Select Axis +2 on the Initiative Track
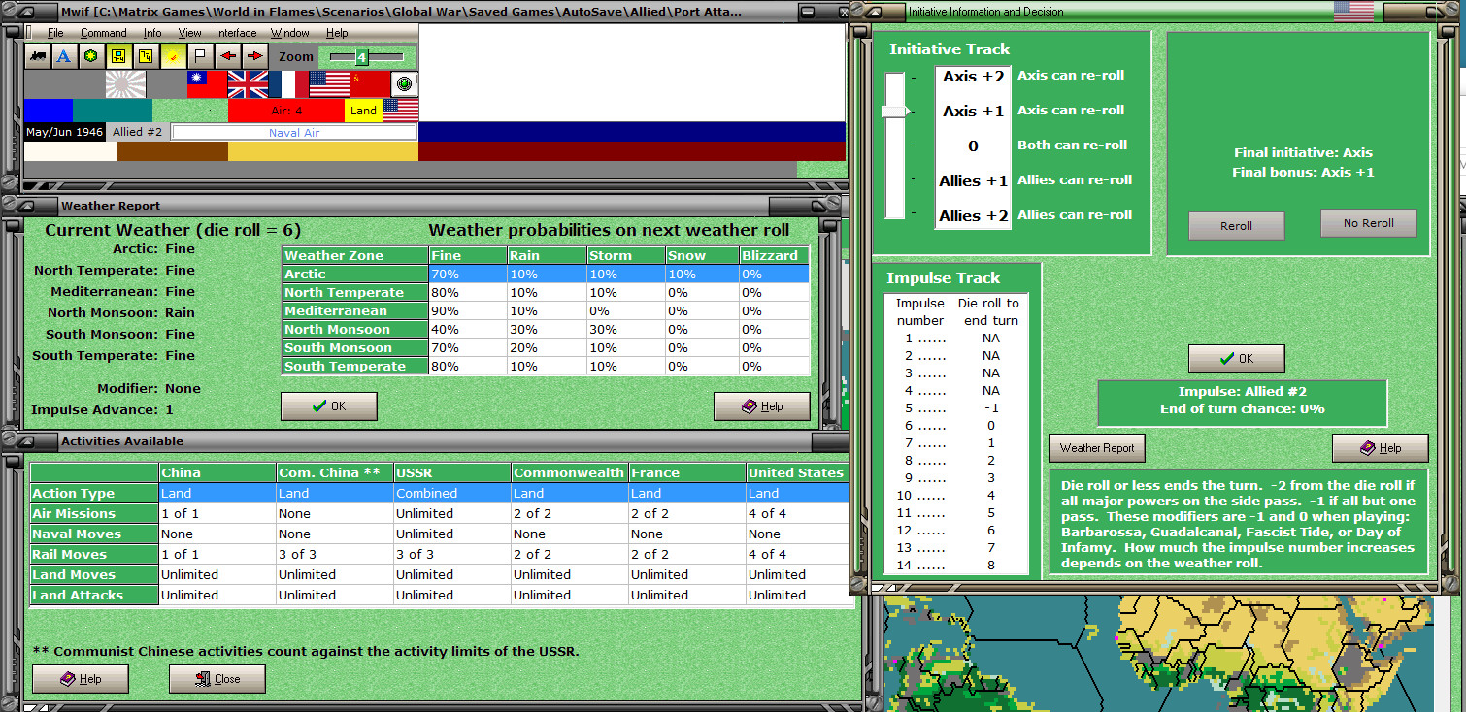This screenshot has height=712, width=1466. pos(974,77)
